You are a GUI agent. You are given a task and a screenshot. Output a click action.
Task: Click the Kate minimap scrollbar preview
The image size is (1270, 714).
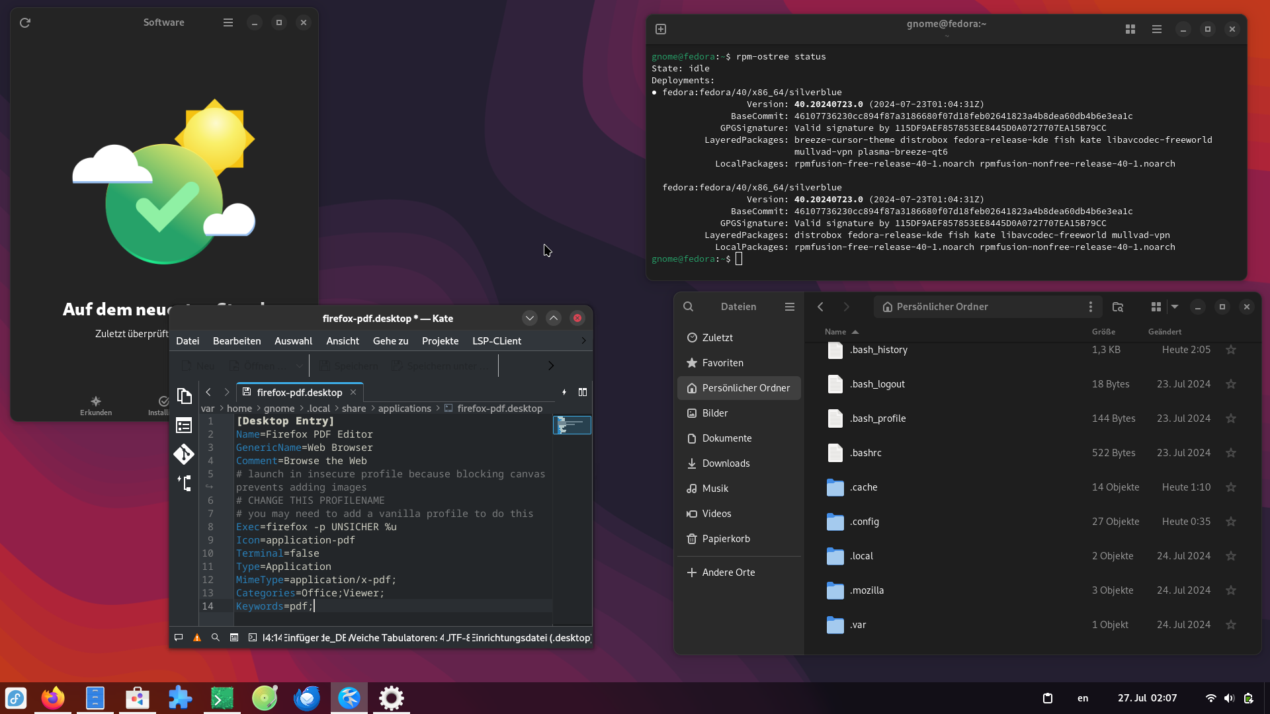[x=572, y=425]
